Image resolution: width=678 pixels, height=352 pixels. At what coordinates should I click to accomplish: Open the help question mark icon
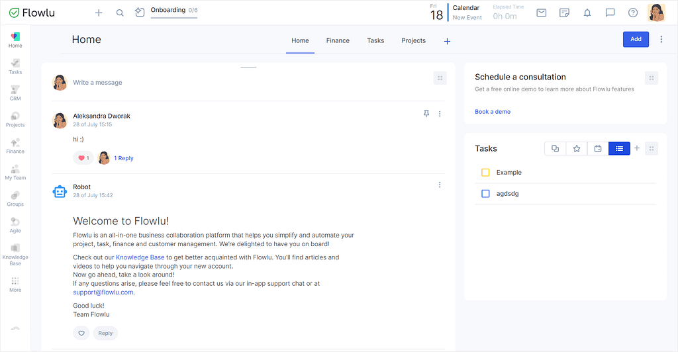[633, 13]
